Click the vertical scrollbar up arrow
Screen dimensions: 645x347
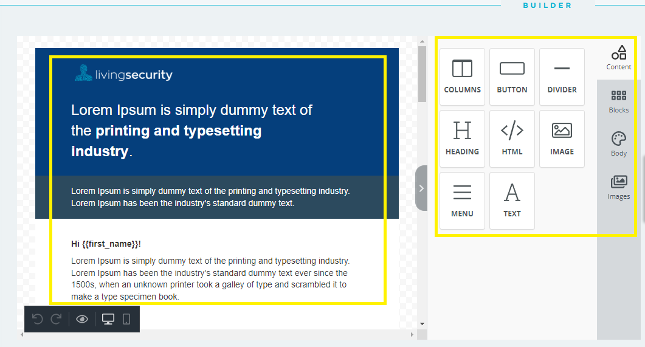click(422, 41)
